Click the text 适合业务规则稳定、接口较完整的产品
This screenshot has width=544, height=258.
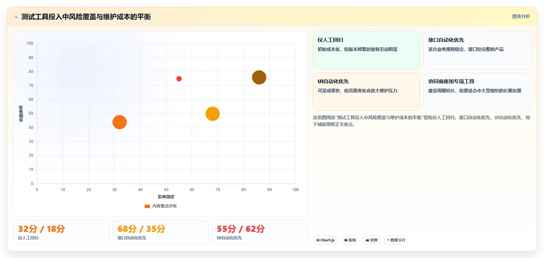pyautogui.click(x=466, y=49)
